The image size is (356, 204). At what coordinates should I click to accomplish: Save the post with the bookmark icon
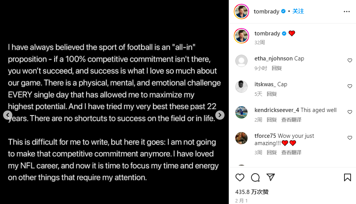347,177
